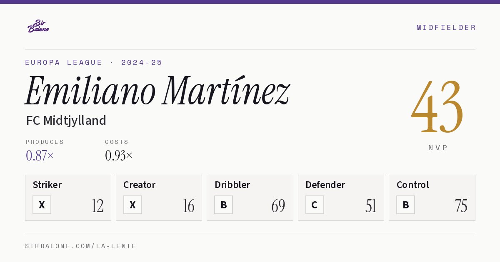Image resolution: width=500 pixels, height=262 pixels.
Task: Click the club name FC Midtjylland
Action: pyautogui.click(x=66, y=121)
